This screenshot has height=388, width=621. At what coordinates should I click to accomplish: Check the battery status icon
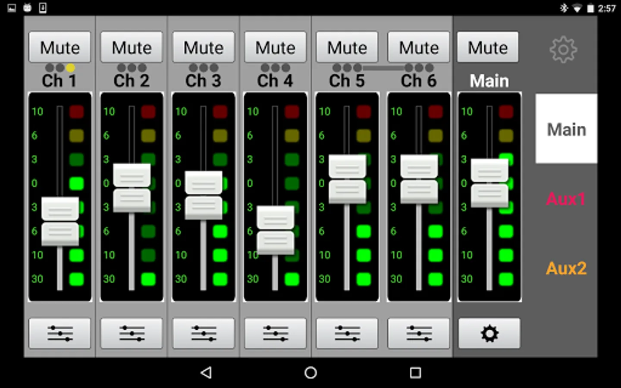[x=590, y=8]
